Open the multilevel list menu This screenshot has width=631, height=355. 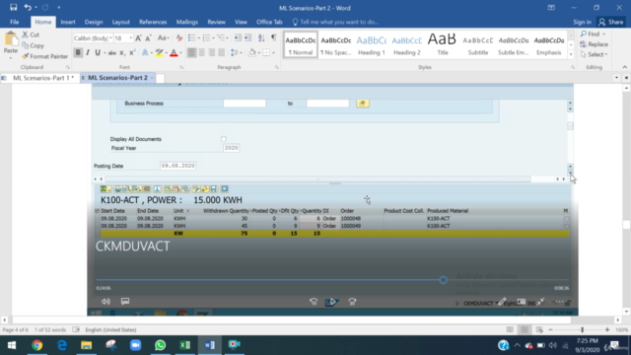(221, 38)
